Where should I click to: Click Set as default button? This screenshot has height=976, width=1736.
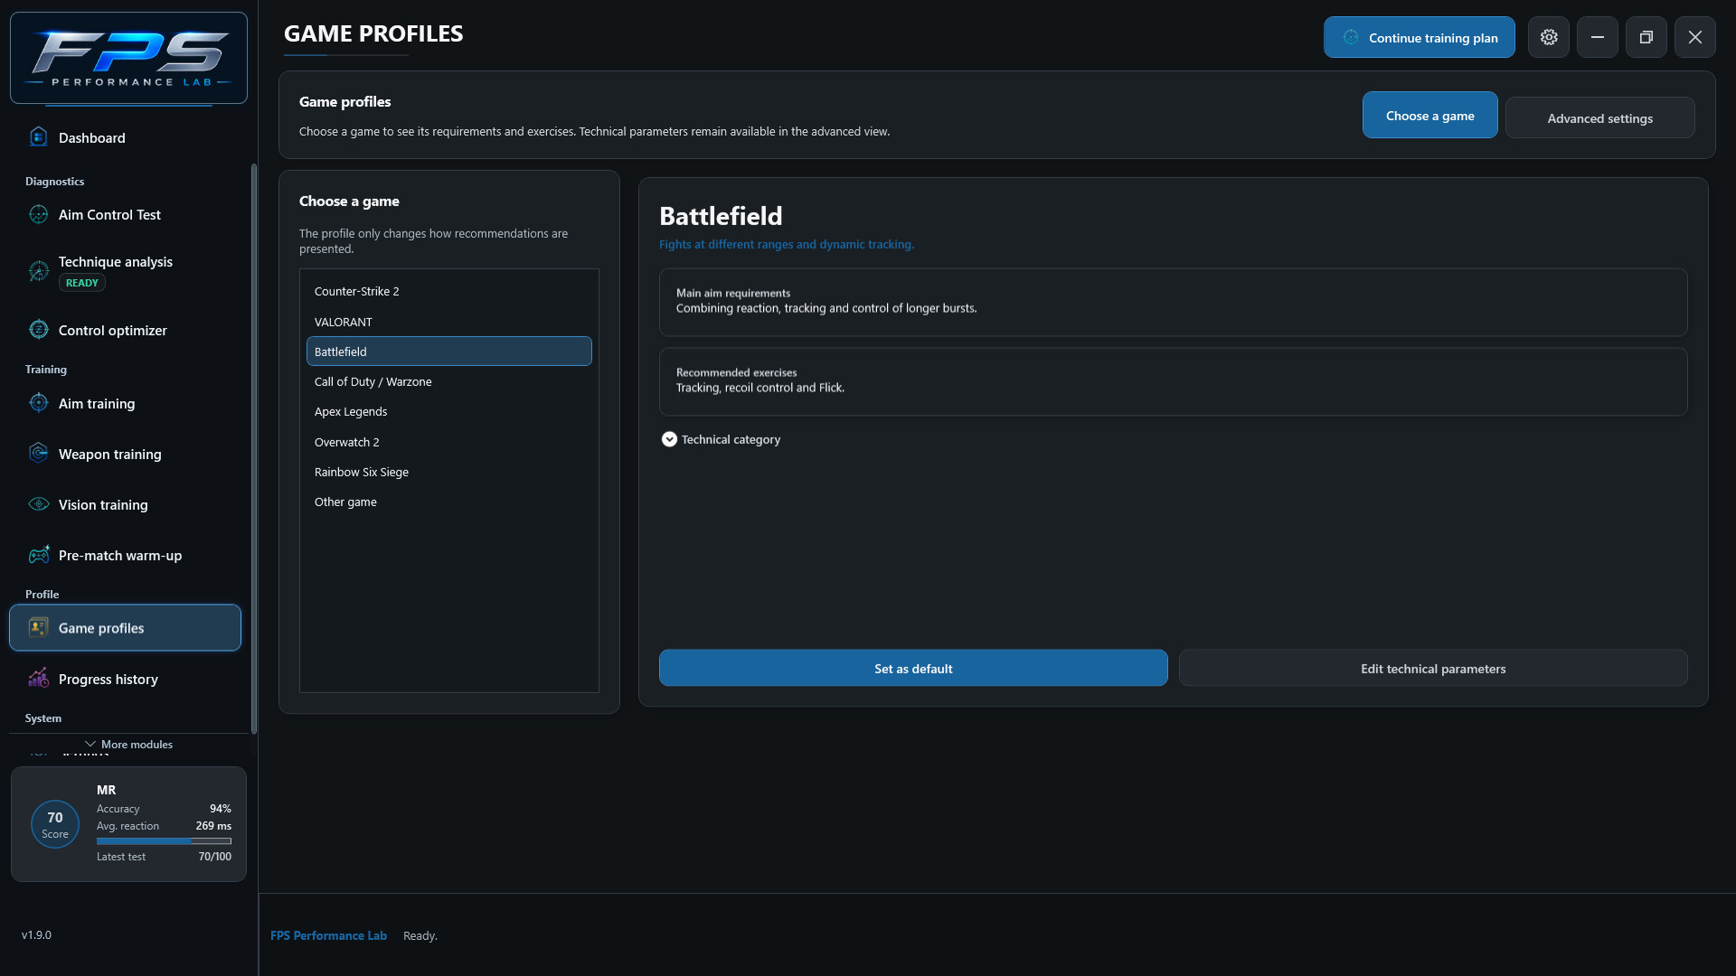[913, 668]
